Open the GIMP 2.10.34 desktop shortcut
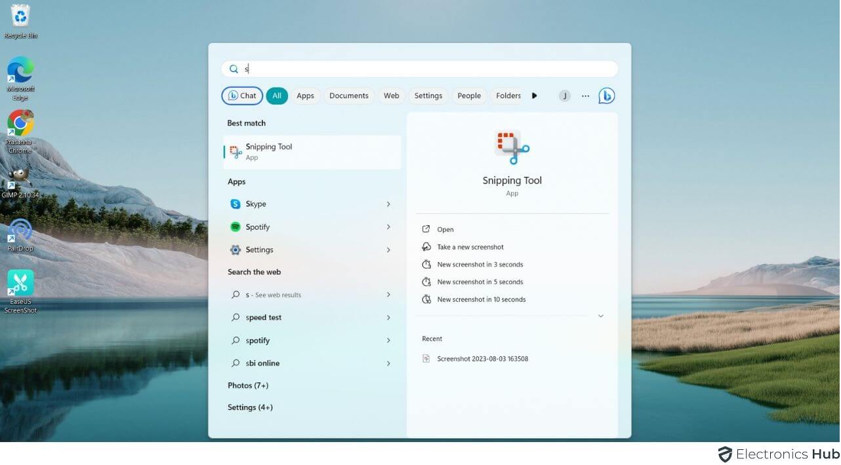The height and width of the screenshot is (465, 841). tap(20, 177)
